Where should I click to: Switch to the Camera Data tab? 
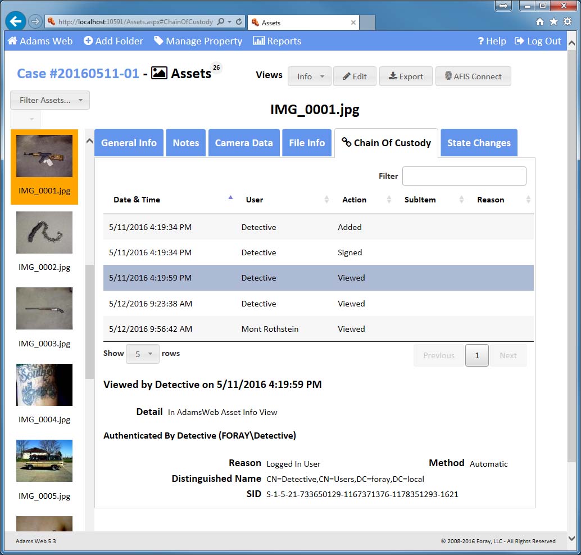[x=244, y=143]
